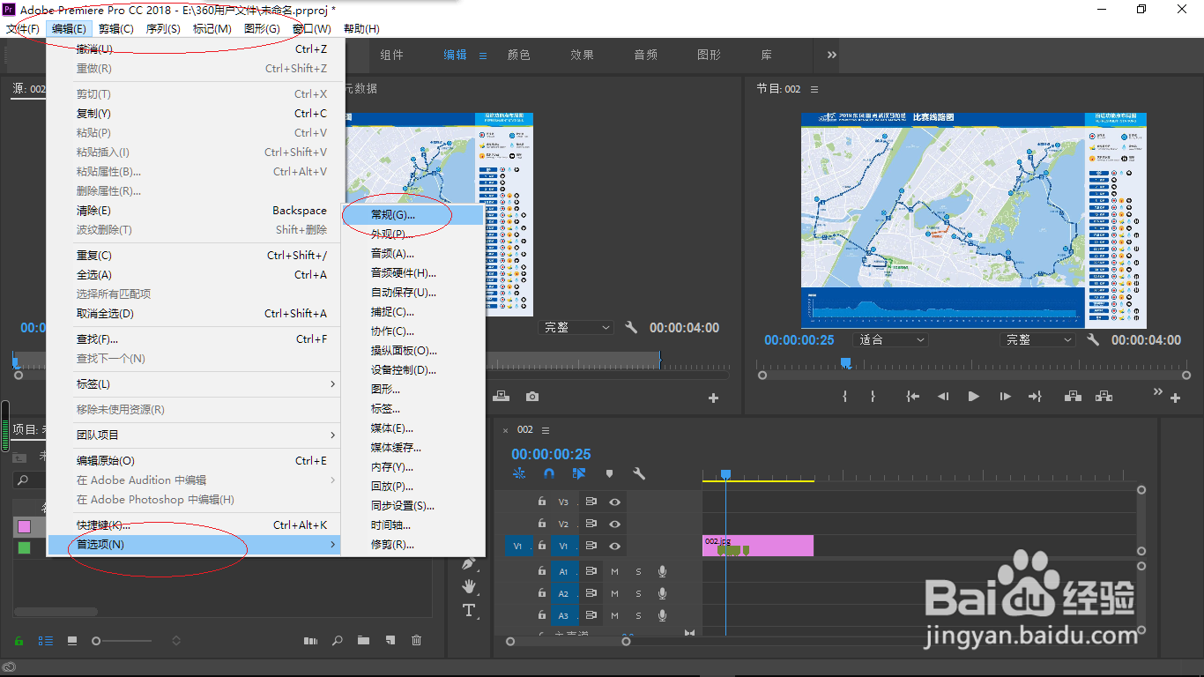Switch to 音频 workspace
1204x677 pixels.
click(646, 55)
